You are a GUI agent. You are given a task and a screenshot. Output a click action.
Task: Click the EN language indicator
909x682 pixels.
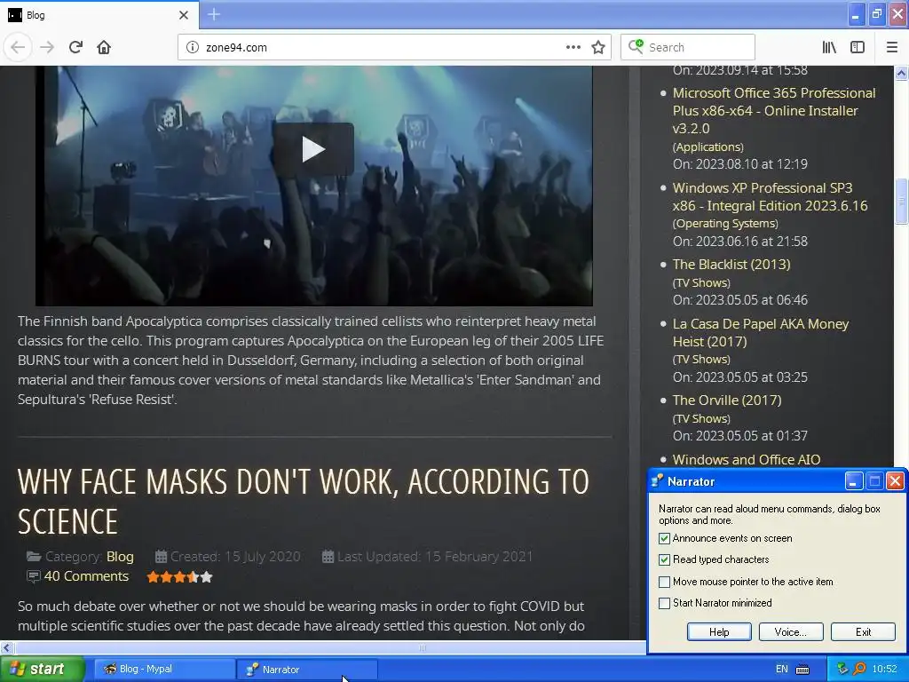click(781, 669)
